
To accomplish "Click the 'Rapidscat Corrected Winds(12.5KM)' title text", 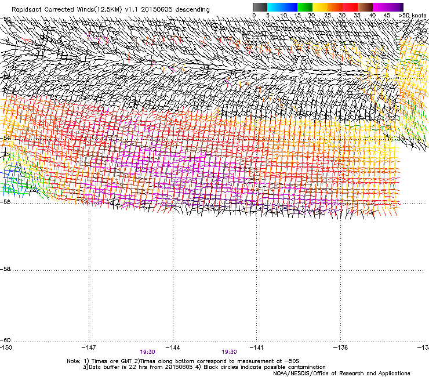I will click(x=67, y=9).
